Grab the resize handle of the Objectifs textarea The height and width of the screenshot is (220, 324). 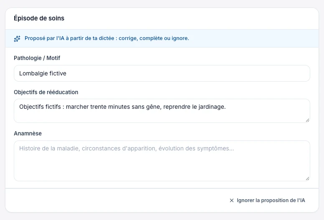(x=307, y=120)
